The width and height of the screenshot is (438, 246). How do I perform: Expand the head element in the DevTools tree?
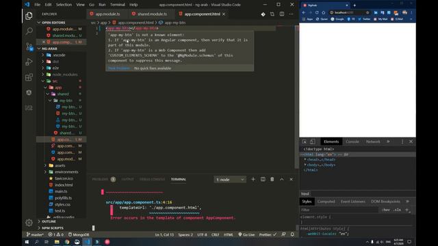coord(305,159)
